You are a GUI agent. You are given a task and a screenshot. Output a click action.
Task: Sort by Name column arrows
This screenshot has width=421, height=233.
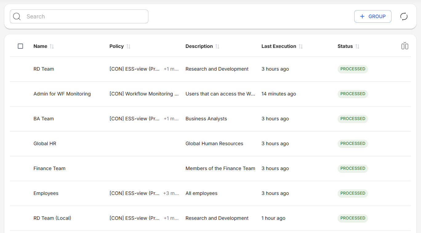[52, 46]
